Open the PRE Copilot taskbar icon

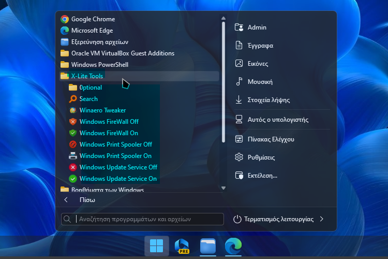coord(182,246)
